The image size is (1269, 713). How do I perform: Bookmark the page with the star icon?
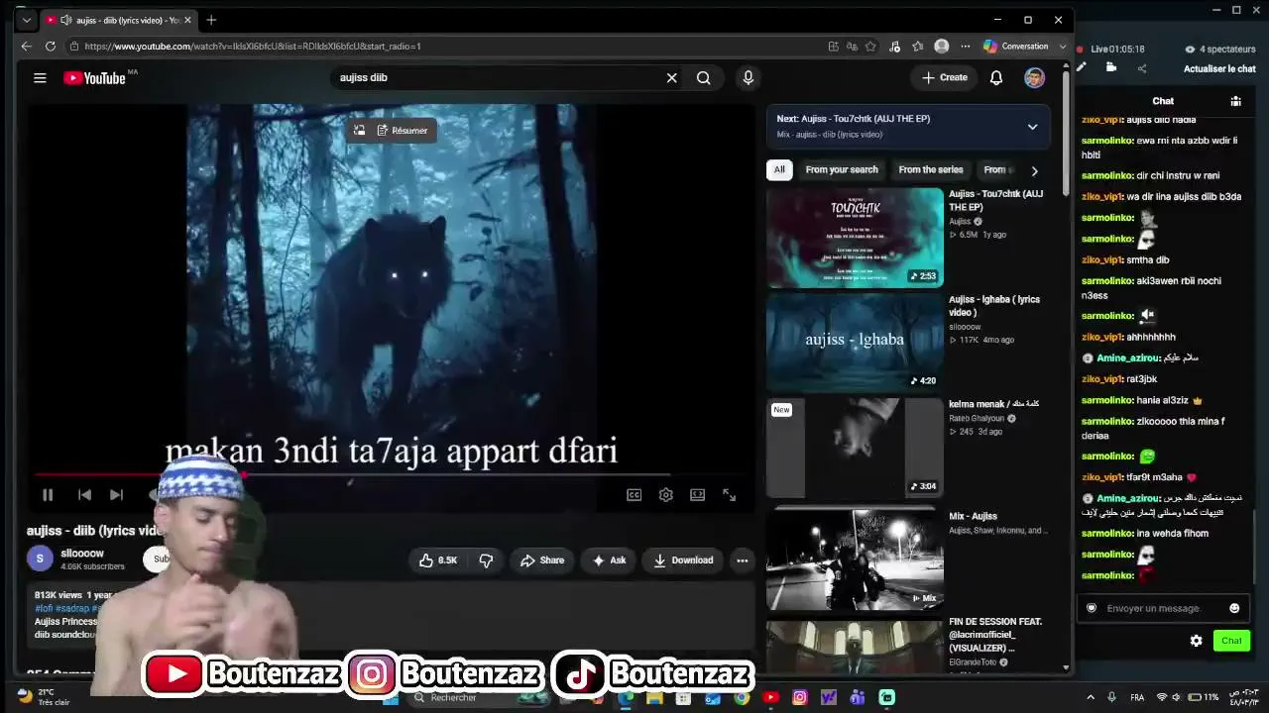coord(870,47)
